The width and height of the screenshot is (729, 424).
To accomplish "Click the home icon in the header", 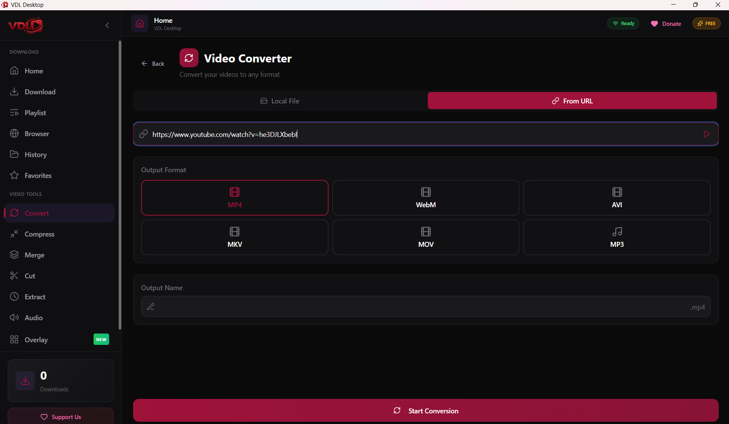I will (x=140, y=24).
